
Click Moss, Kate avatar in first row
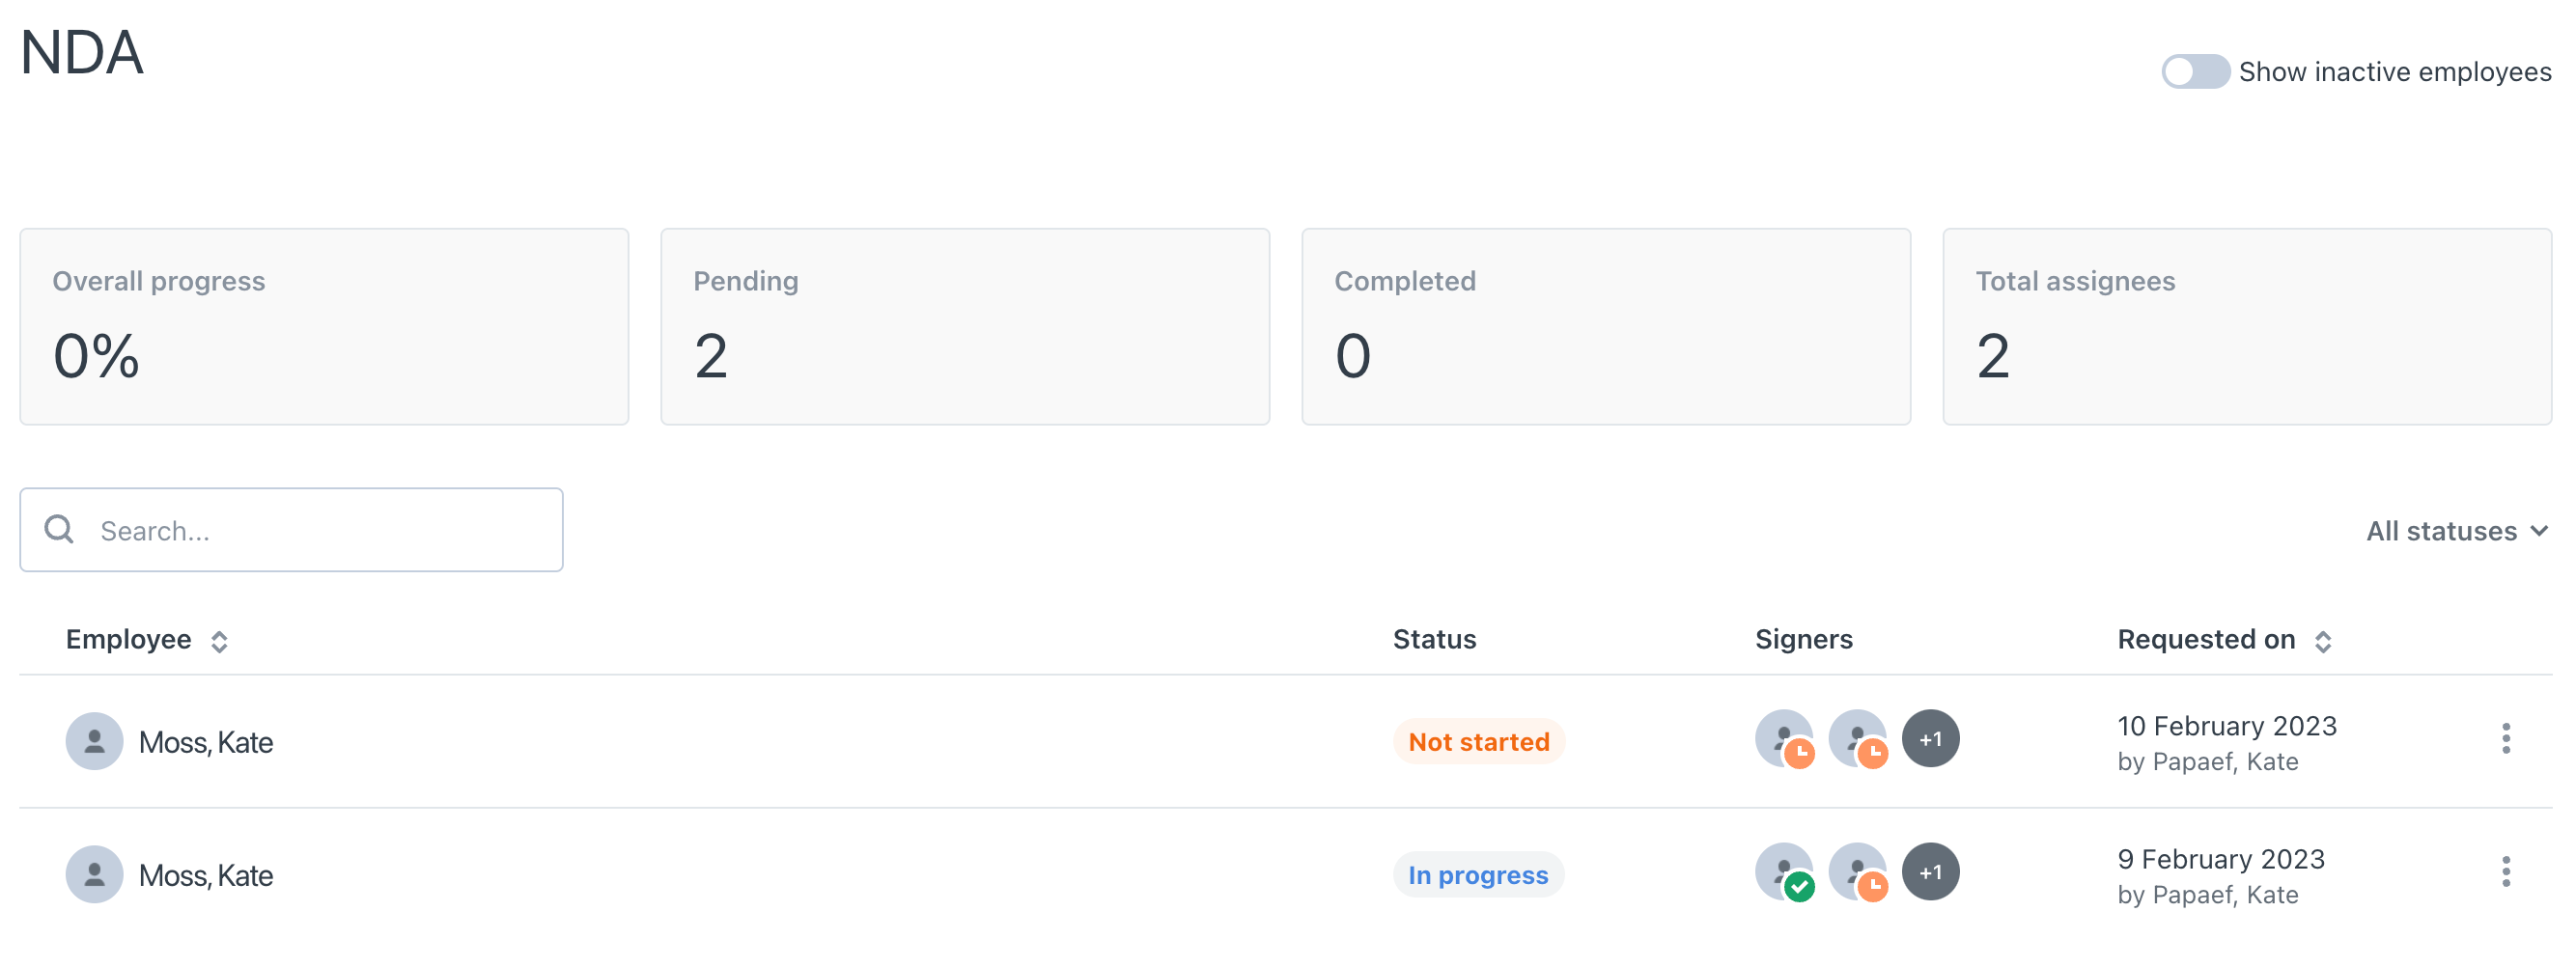point(94,741)
